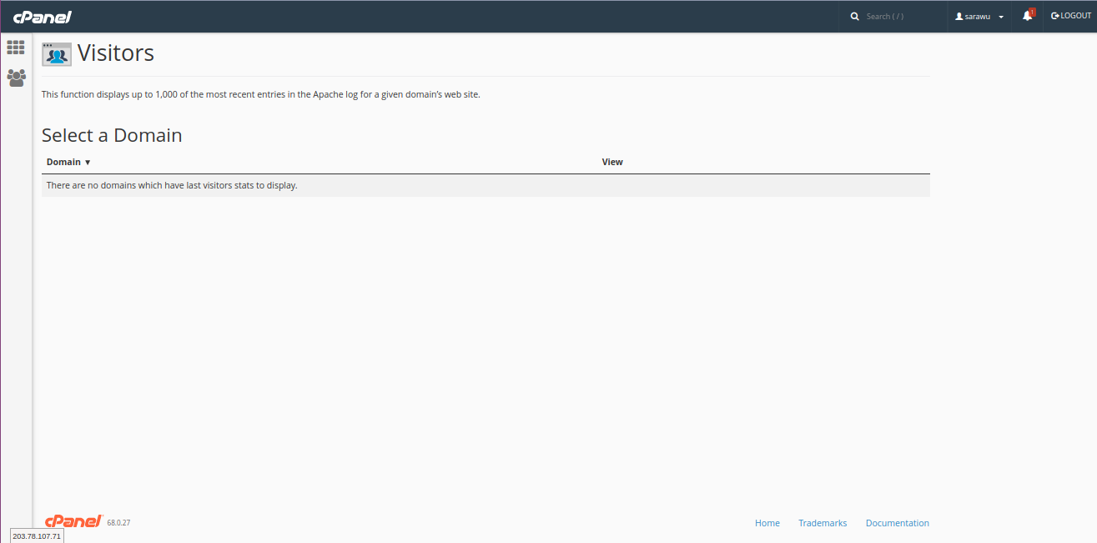Viewport: 1097px width, 543px height.
Task: Open the sarawu user account dropdown
Action: coord(979,17)
